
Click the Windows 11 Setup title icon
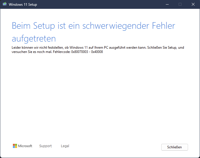pyautogui.click(x=5, y=4)
